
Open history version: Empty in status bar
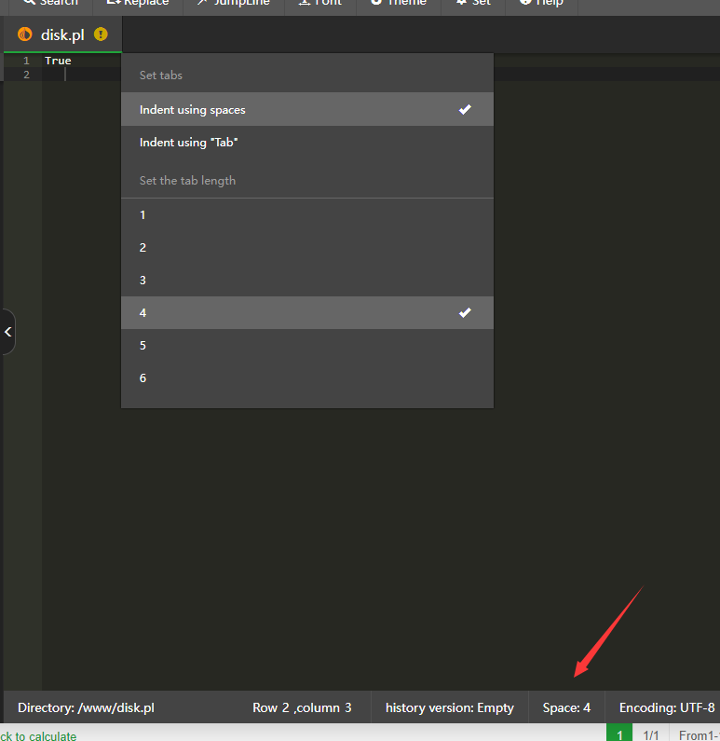[x=449, y=707]
